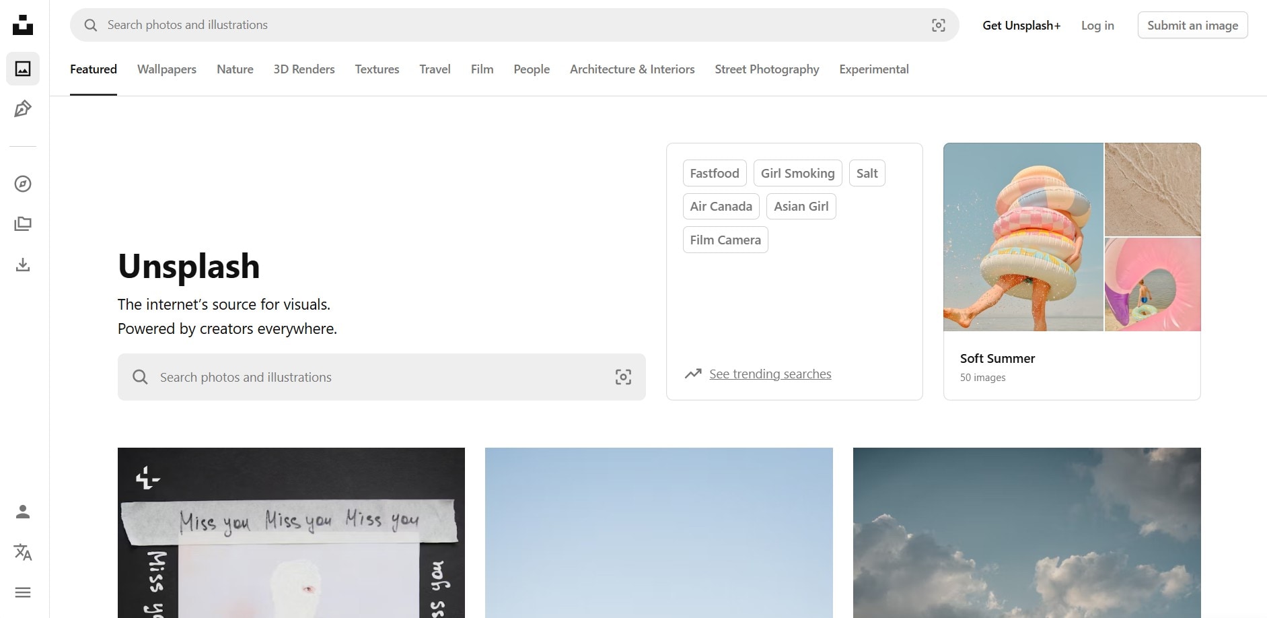Click the magnifier icon in top search bar
The width and height of the screenshot is (1267, 618).
(x=90, y=25)
